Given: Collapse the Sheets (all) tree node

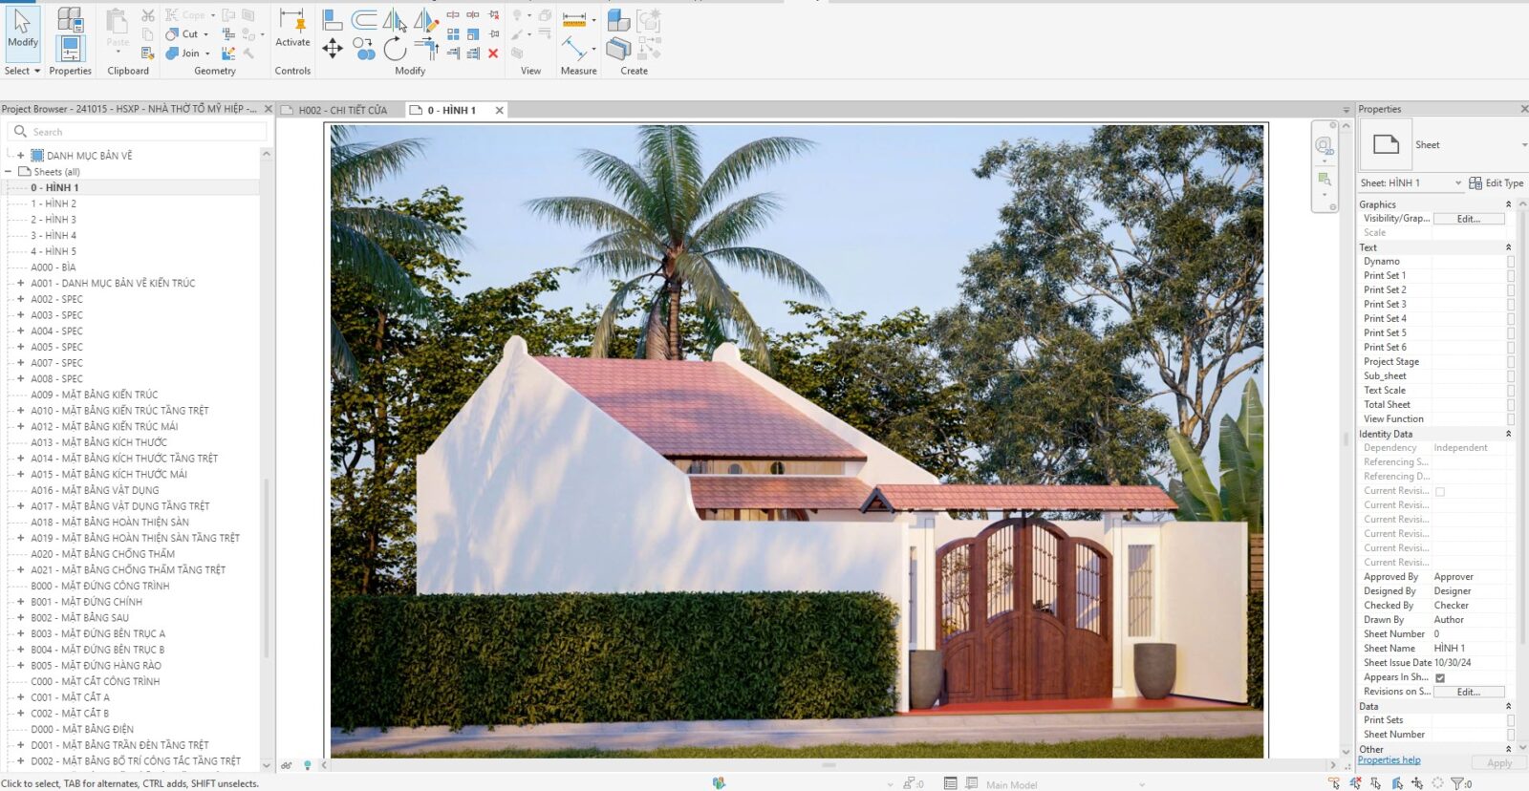Looking at the screenshot, I should tap(9, 172).
